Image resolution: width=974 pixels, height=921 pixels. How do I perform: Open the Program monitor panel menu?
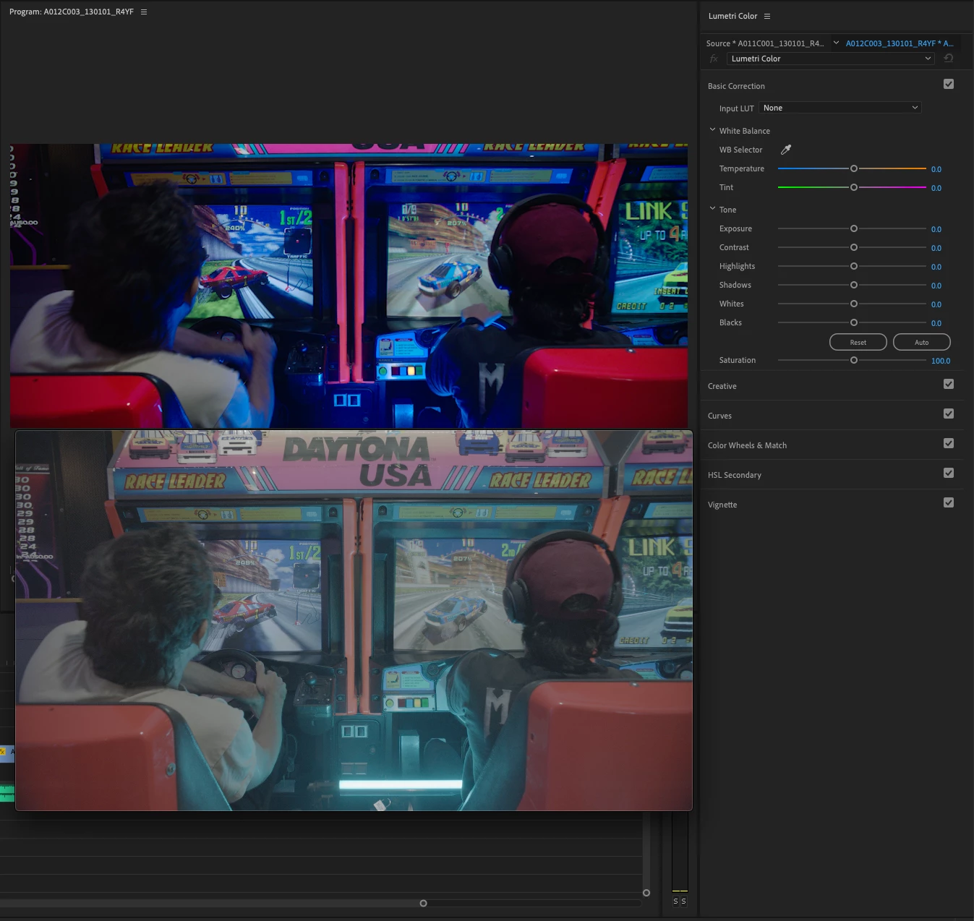tap(144, 12)
